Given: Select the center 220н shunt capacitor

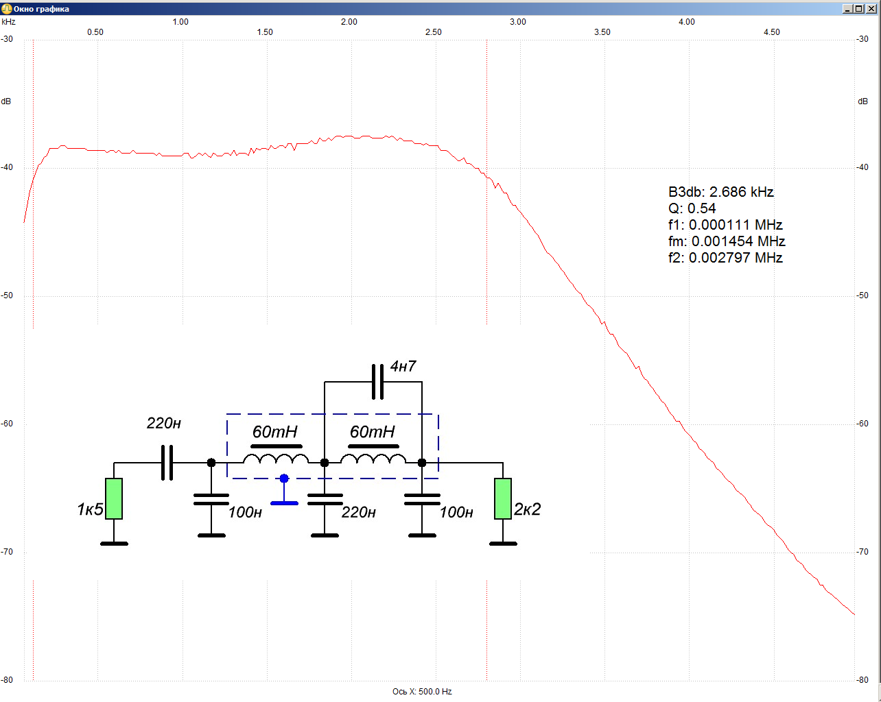Looking at the screenshot, I should click(325, 499).
